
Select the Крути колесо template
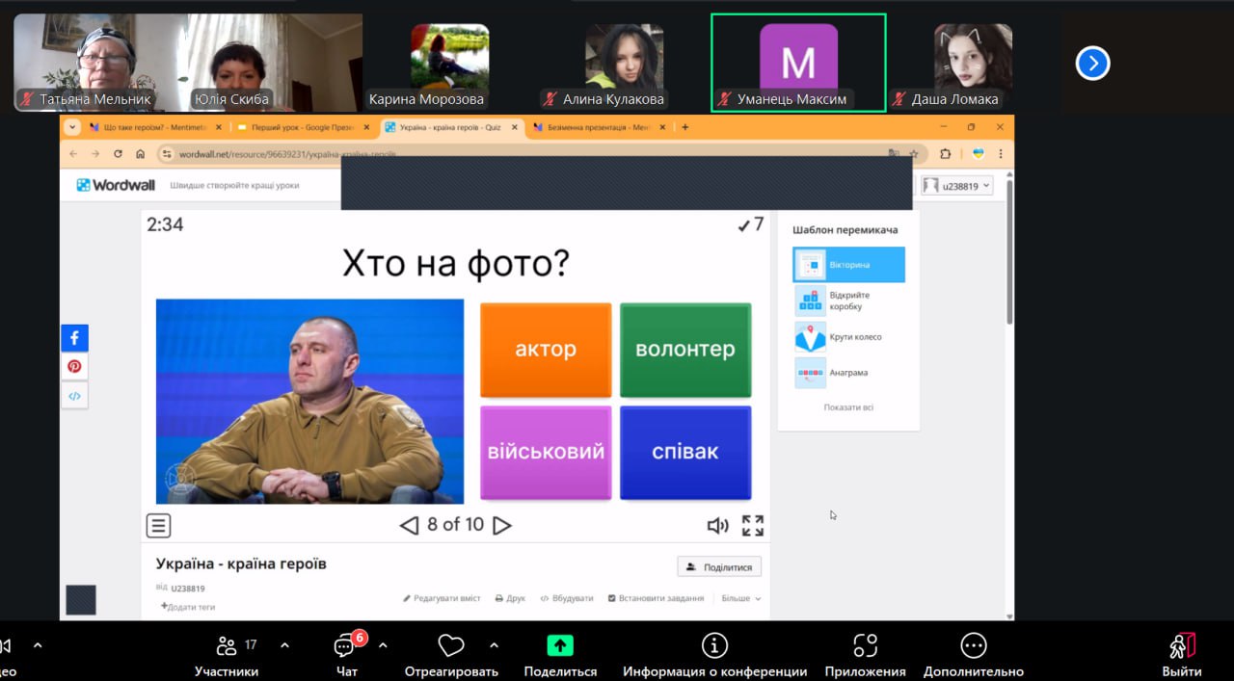click(848, 337)
